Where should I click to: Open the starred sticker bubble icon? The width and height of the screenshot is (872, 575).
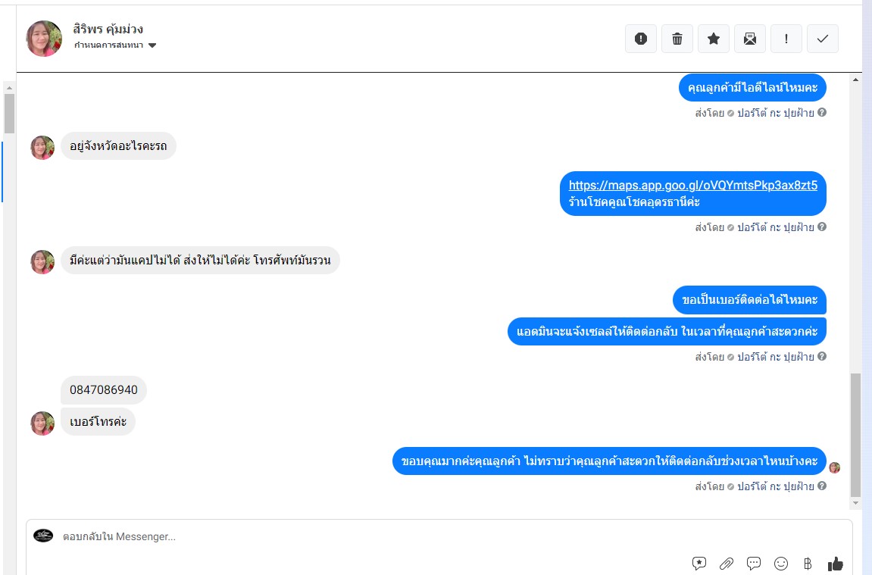pyautogui.click(x=699, y=564)
